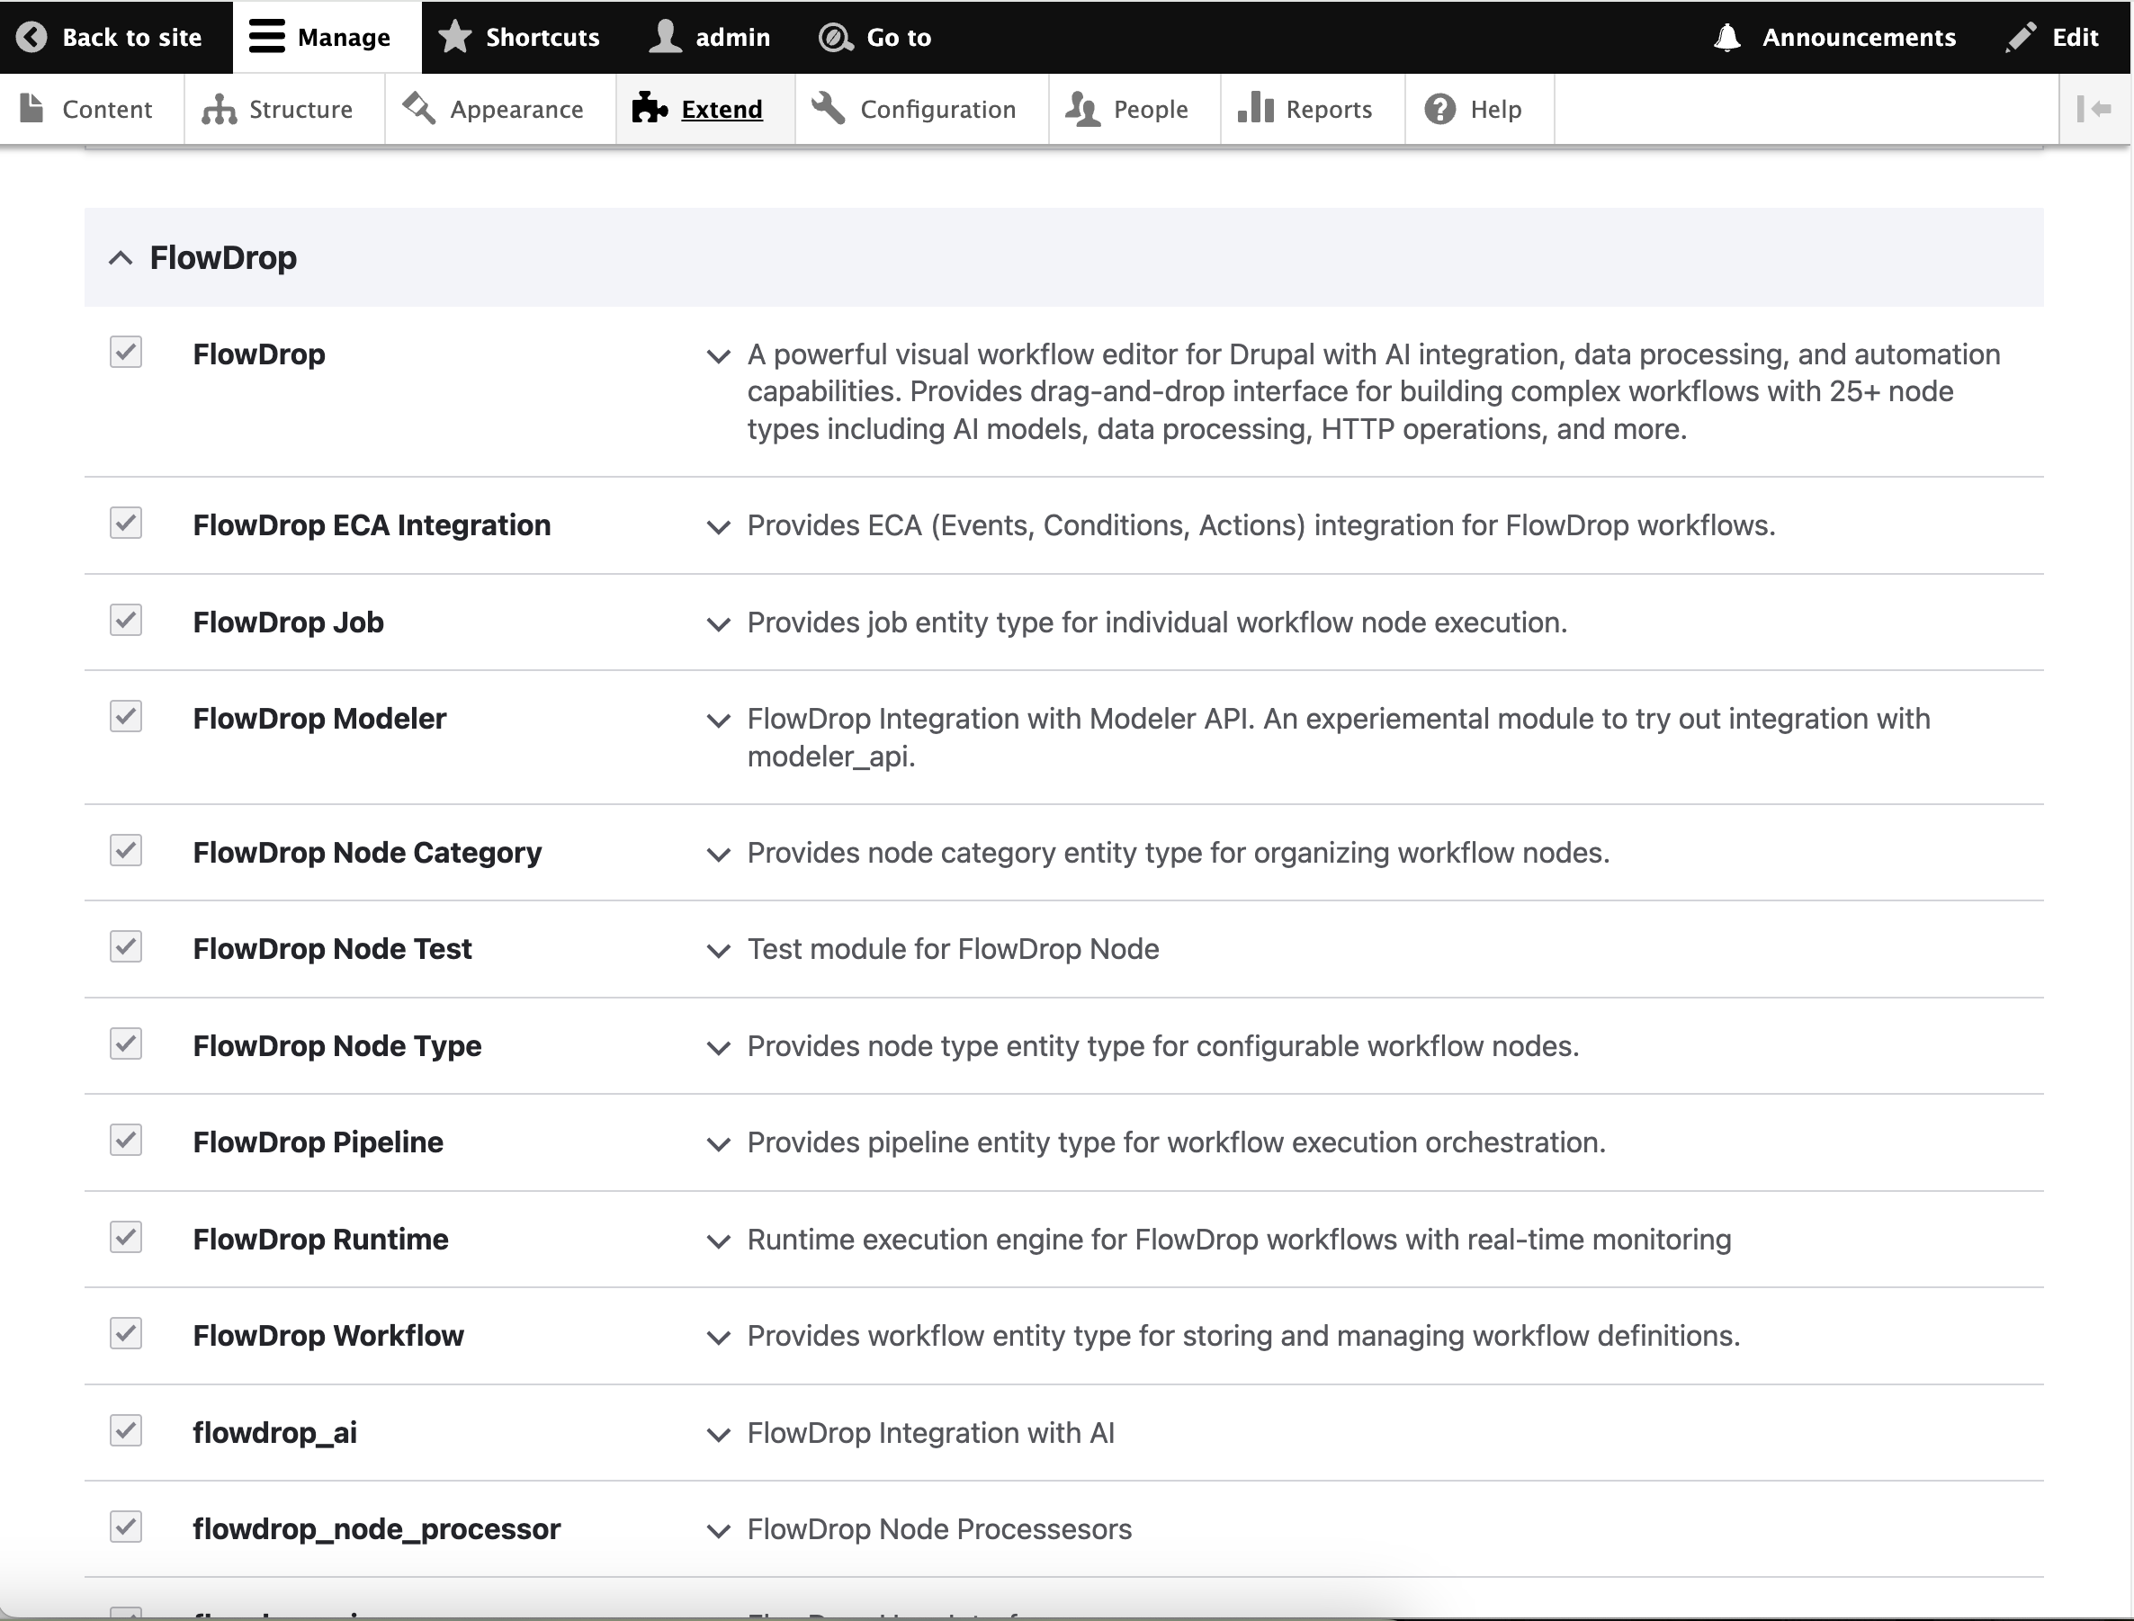Click the Structure hierarchy icon
This screenshot has height=1621, width=2134.
coord(219,109)
